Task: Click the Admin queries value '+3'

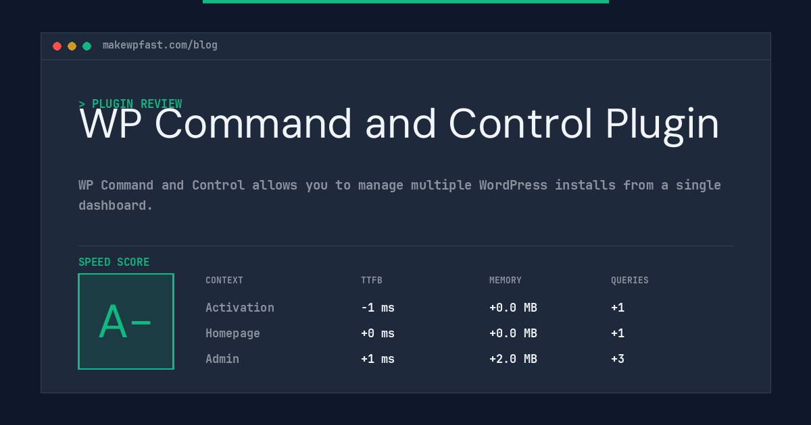Action: pos(618,359)
